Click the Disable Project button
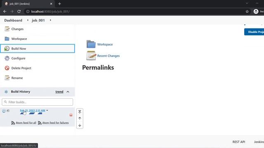Image resolution: width=264 pixels, height=148 pixels. pos(254,32)
